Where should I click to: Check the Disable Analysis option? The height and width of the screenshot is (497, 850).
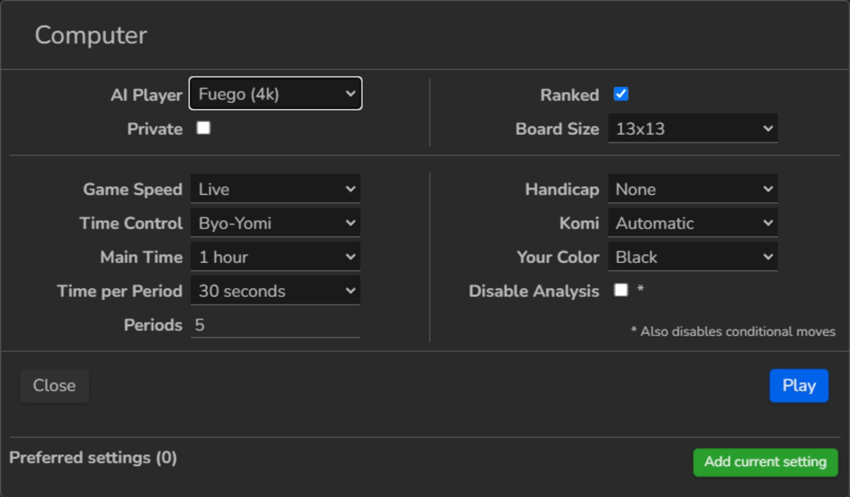(621, 290)
